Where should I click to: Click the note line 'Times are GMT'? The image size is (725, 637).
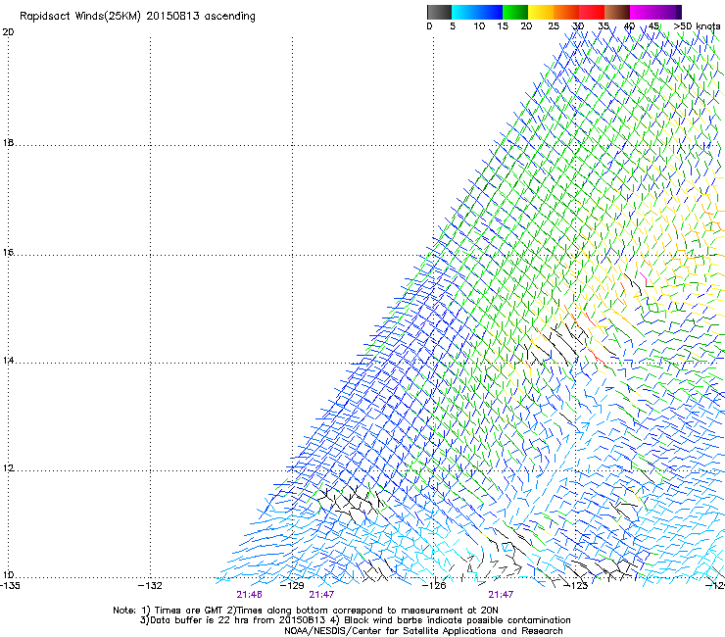click(x=189, y=611)
